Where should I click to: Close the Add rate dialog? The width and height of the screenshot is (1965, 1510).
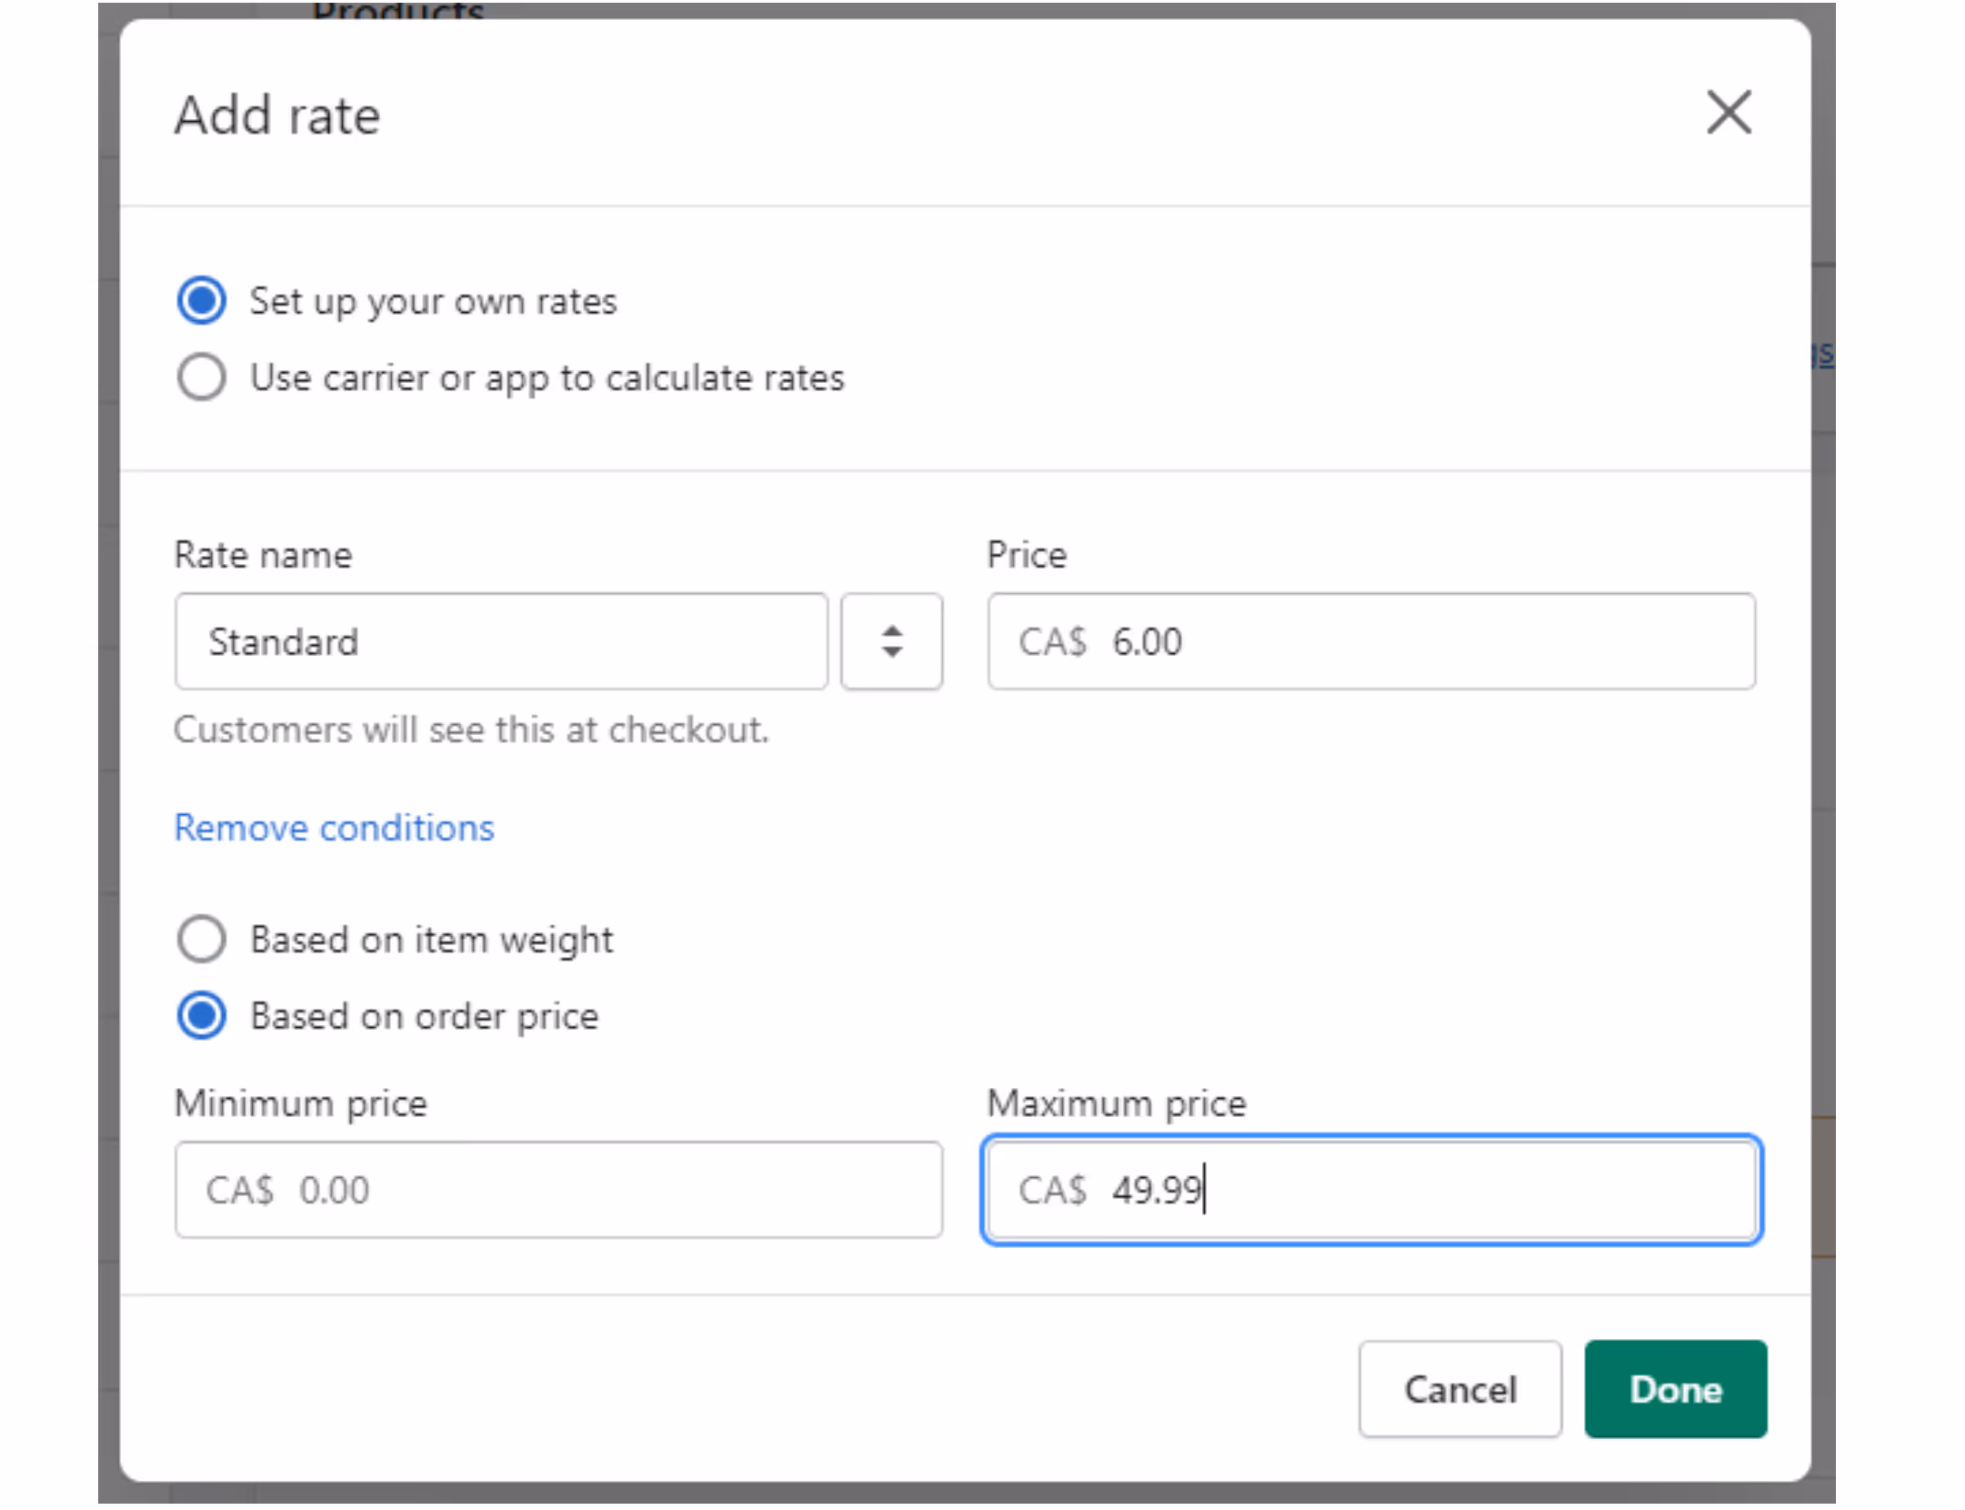coord(1728,113)
